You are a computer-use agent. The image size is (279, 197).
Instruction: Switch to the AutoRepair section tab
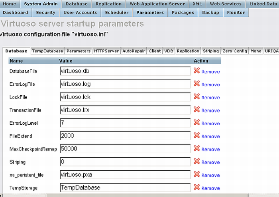click(134, 51)
